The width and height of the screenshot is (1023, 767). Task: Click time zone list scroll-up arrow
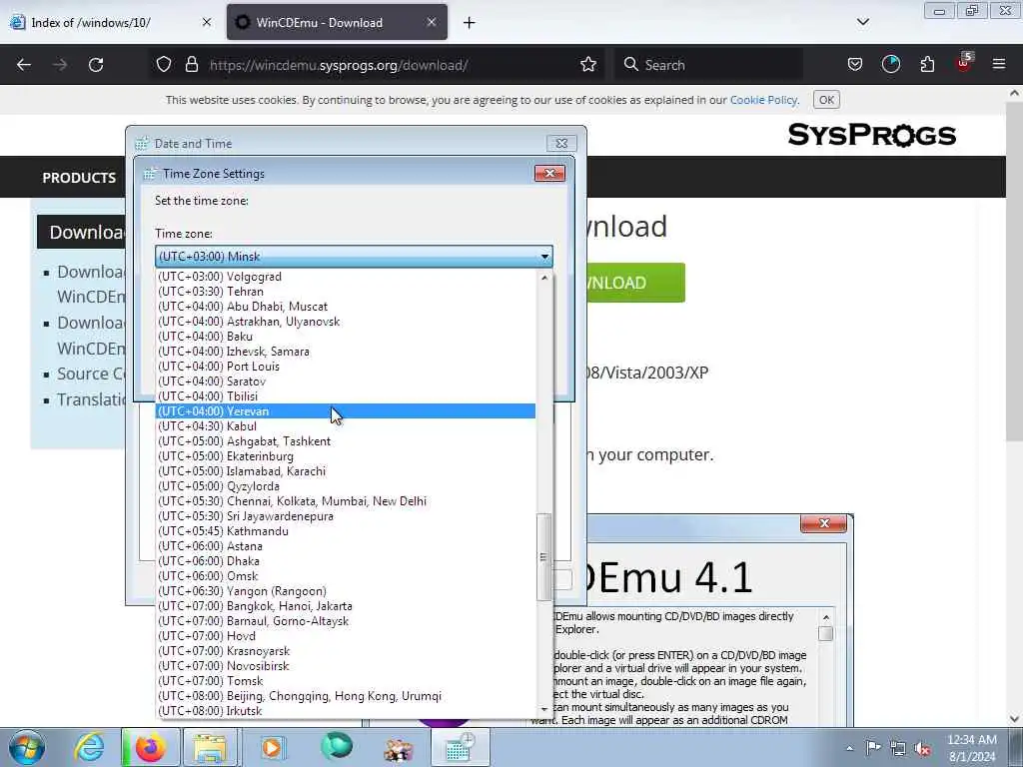544,278
